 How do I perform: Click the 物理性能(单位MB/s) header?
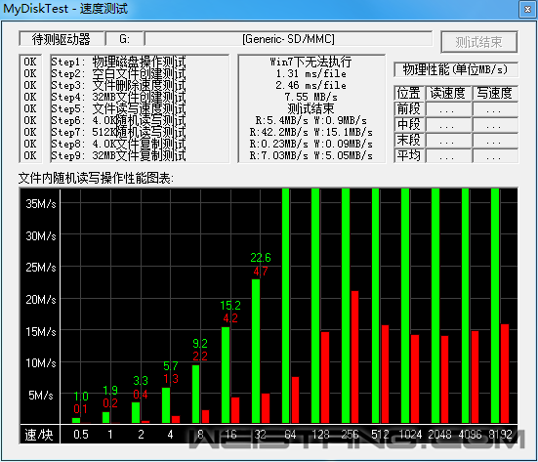455,69
